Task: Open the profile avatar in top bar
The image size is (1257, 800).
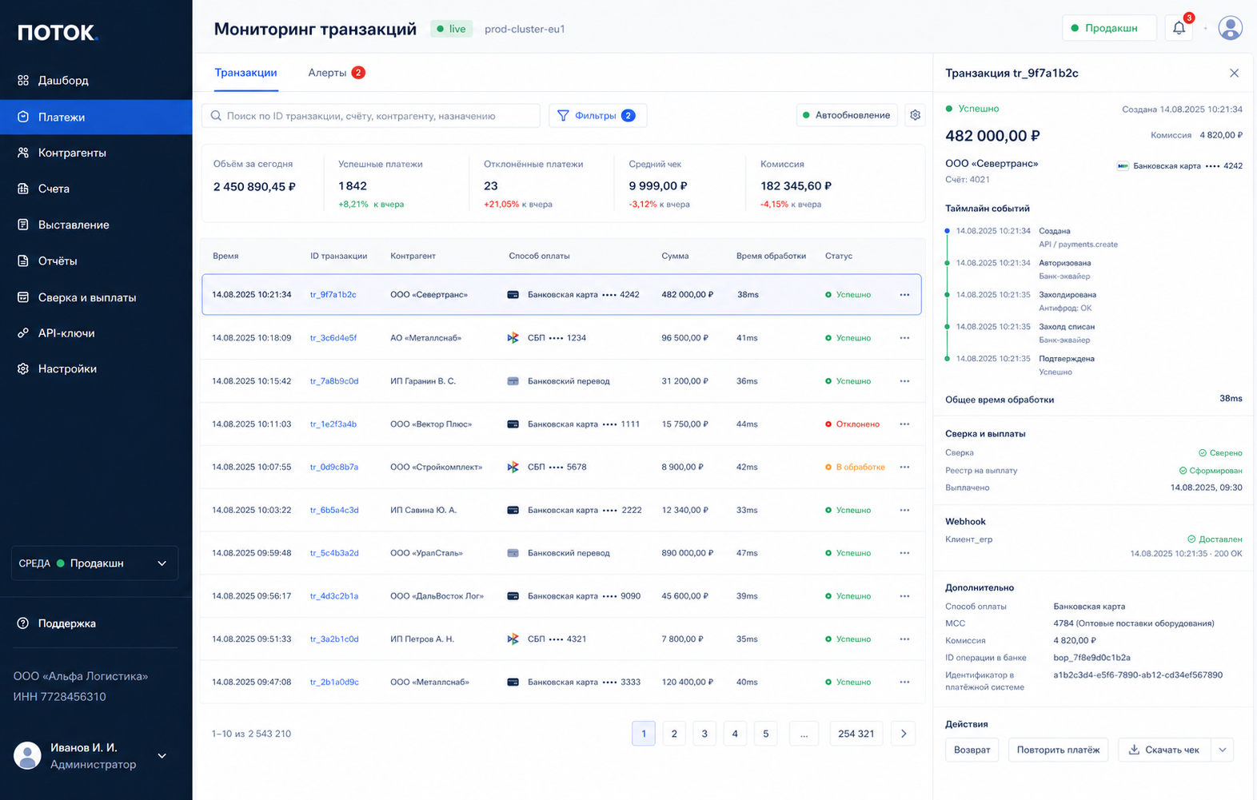Action: (1230, 28)
